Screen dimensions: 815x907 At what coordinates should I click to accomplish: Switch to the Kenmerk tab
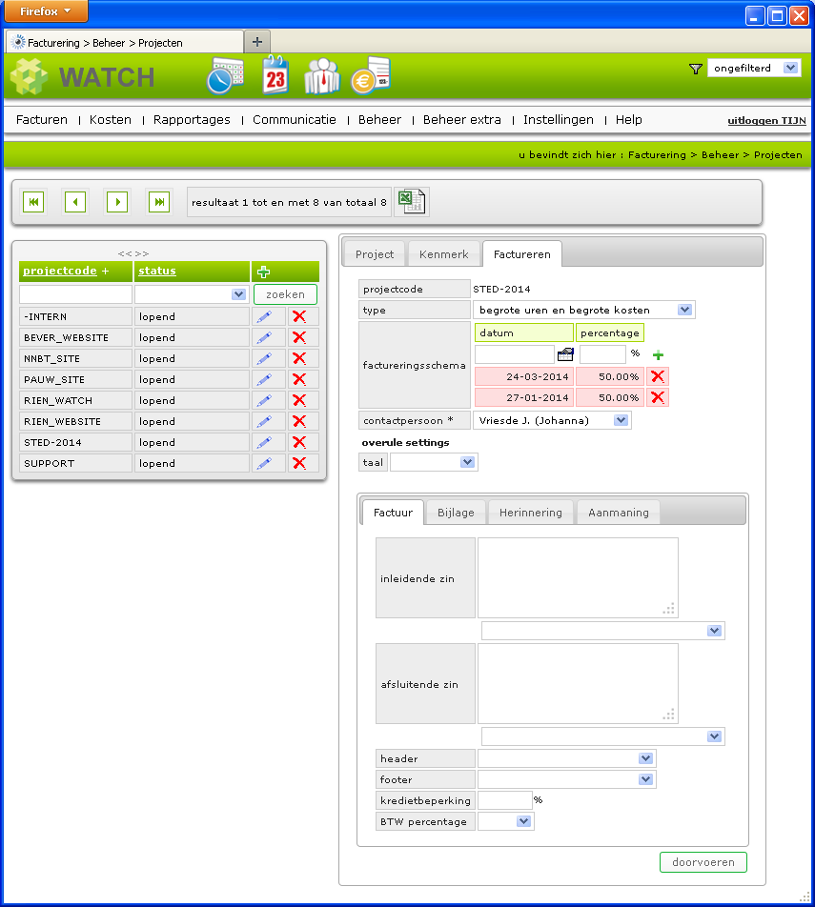pyautogui.click(x=444, y=254)
